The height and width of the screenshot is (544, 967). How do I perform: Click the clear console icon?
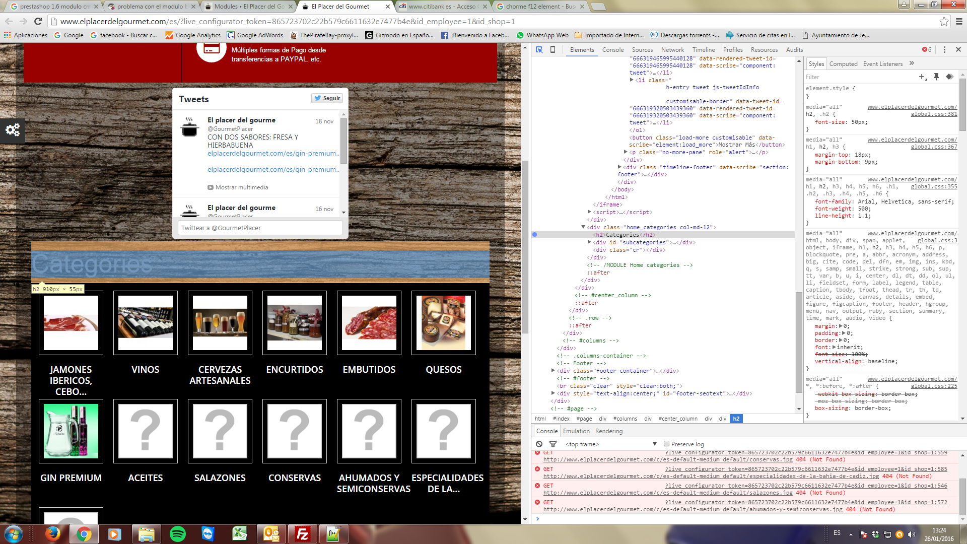pyautogui.click(x=539, y=444)
